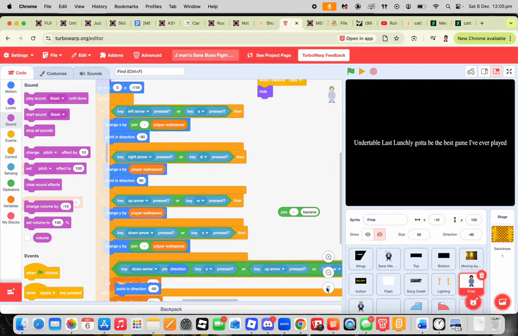Screen dimensions: 518x336
Task: Select the Sans title sprite thumbnail
Action: [388, 259]
